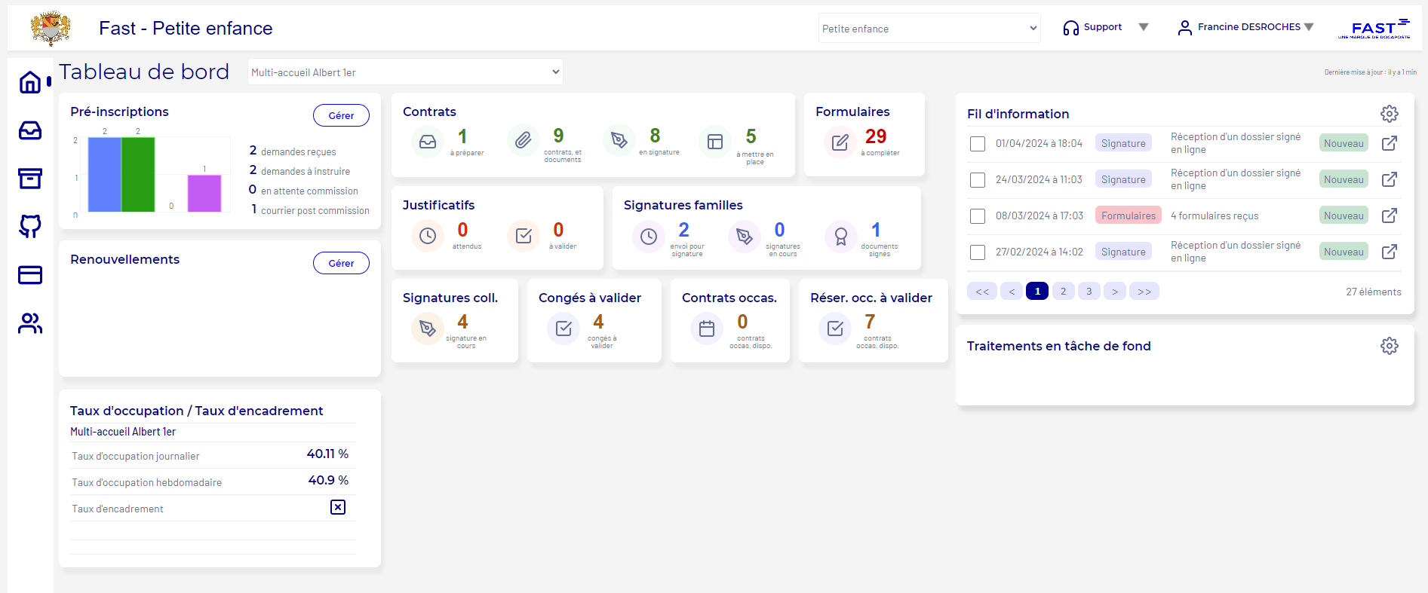Open the credit card billing sidebar icon
Screen dimensions: 1428x593
click(30, 275)
